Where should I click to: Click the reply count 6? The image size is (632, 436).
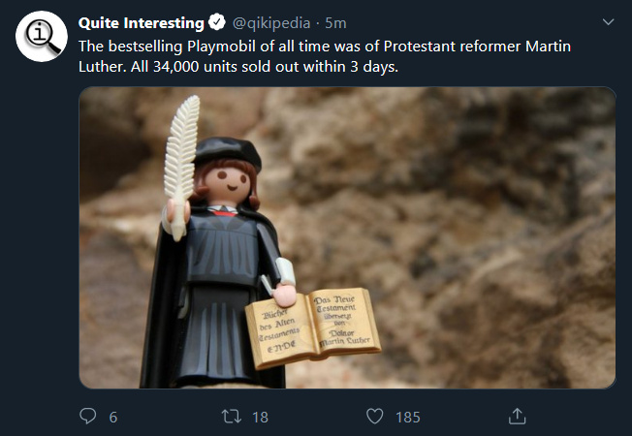113,417
